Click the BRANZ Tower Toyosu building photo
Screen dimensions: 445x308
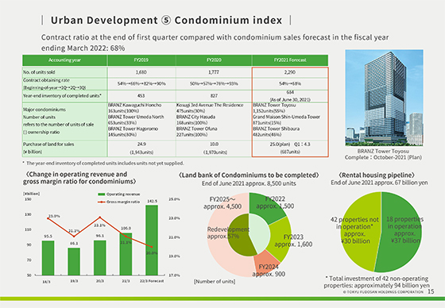384,98
